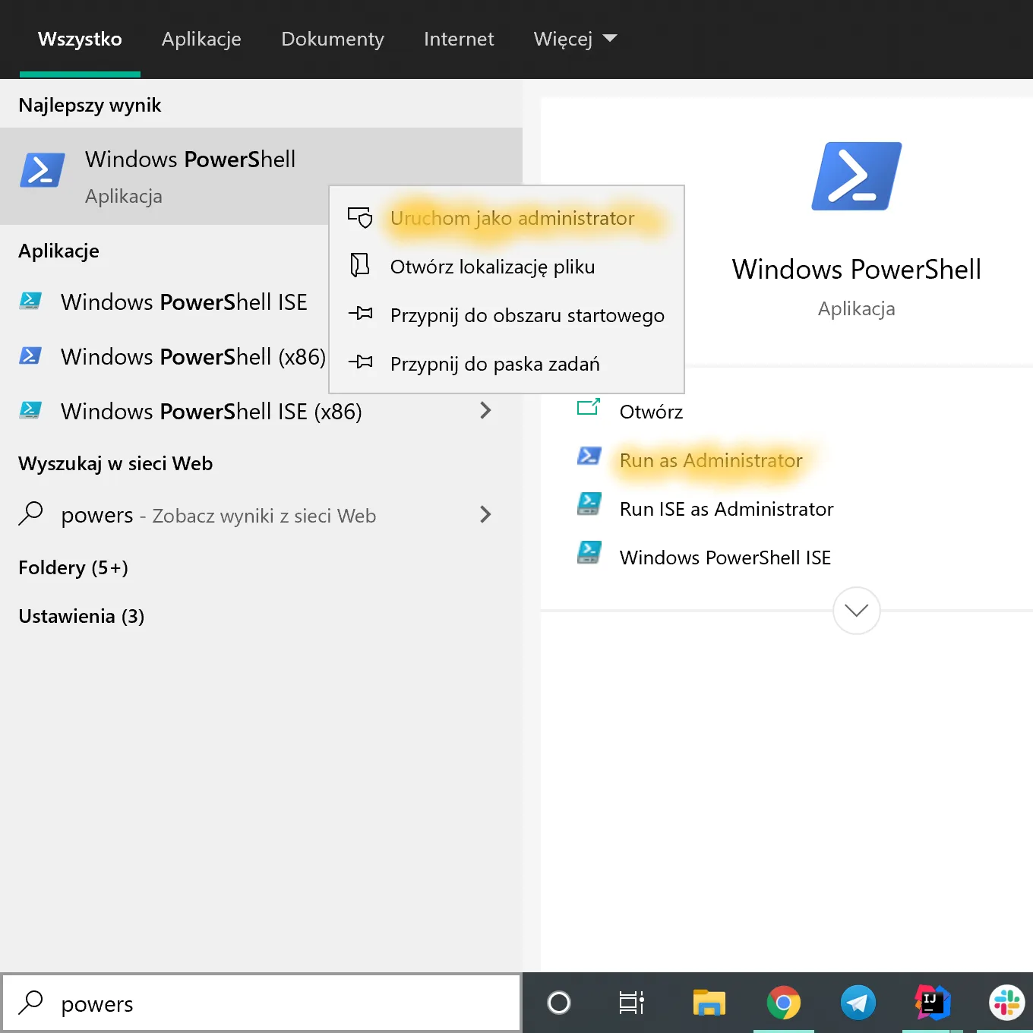Click the Aplikacje section heading in results
The height and width of the screenshot is (1033, 1033).
[x=58, y=251]
